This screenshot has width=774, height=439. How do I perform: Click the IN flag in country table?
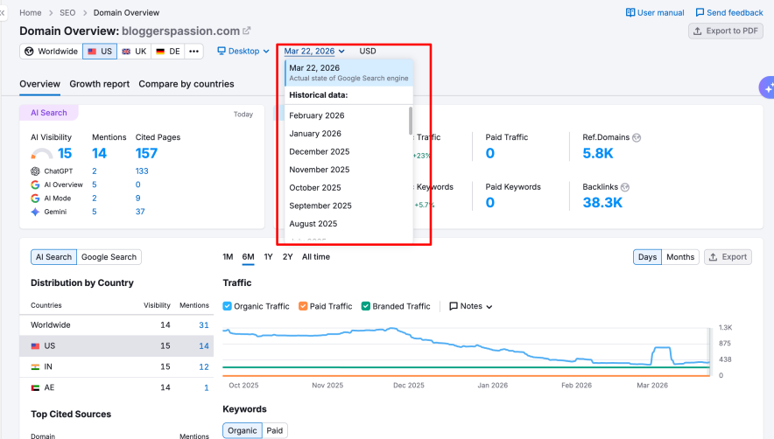(x=35, y=367)
